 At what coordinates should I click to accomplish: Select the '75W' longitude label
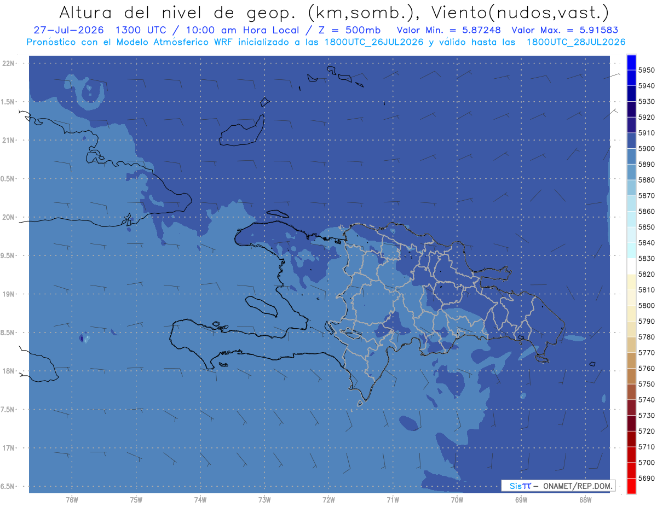click(136, 500)
